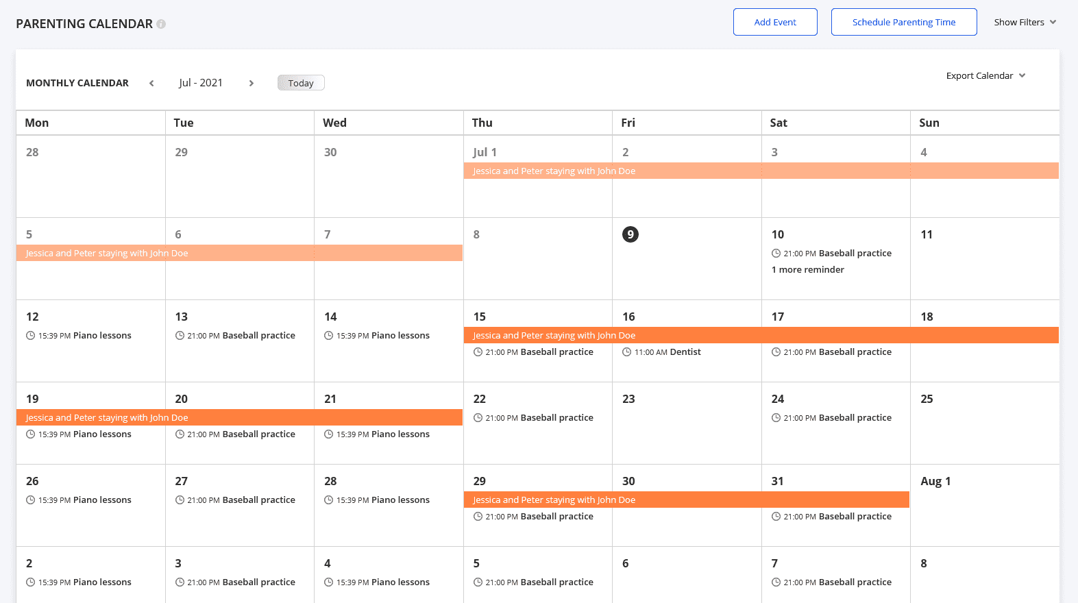1078x603 pixels.
Task: Open the Export Calendar dropdown
Action: click(x=985, y=76)
